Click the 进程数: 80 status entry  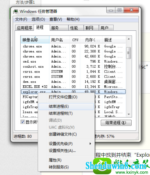point(23,136)
